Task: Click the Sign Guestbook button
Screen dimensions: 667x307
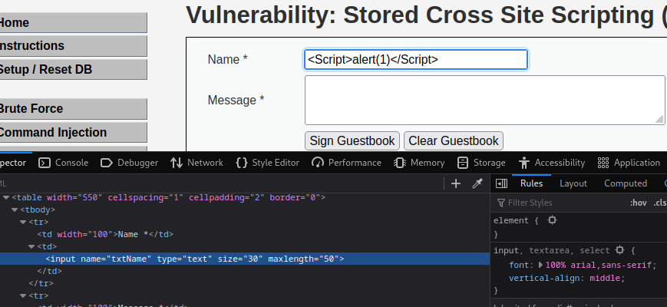Action: tap(352, 140)
